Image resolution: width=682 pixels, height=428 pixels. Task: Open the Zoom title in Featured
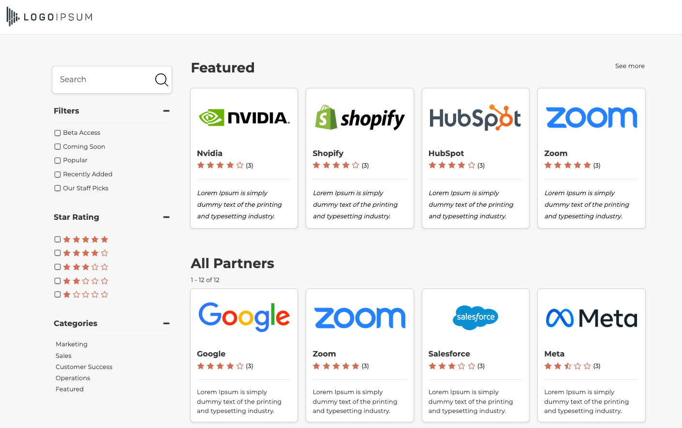point(555,154)
